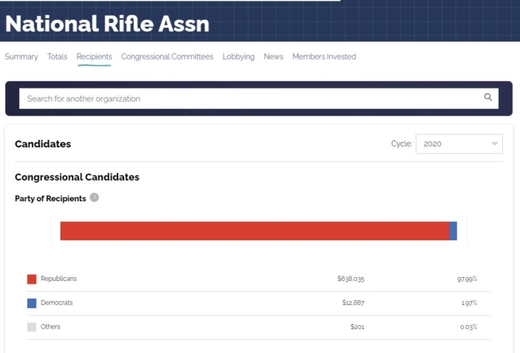The image size is (520, 353).
Task: Open the Members Invested tab
Action: (x=324, y=57)
